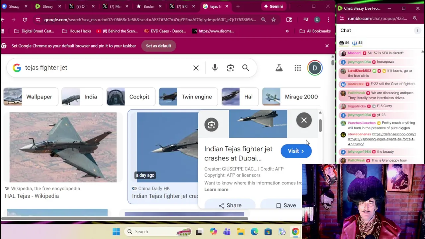
Task: Open a new tab with plus button
Action: [x=238, y=6]
